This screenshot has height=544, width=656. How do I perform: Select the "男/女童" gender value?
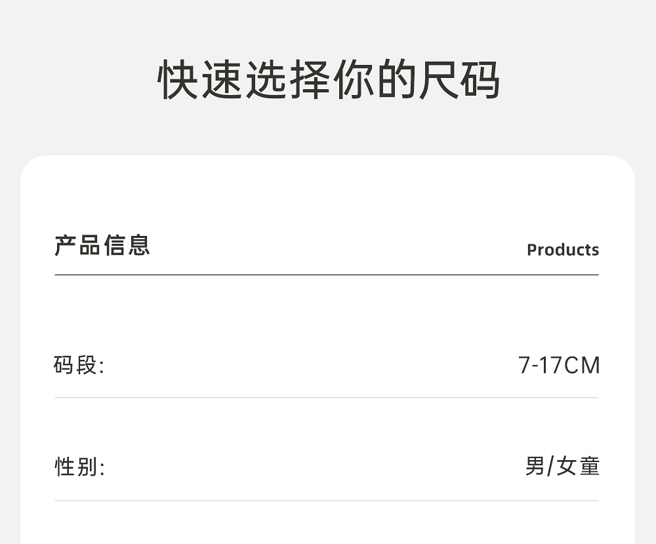click(562, 467)
